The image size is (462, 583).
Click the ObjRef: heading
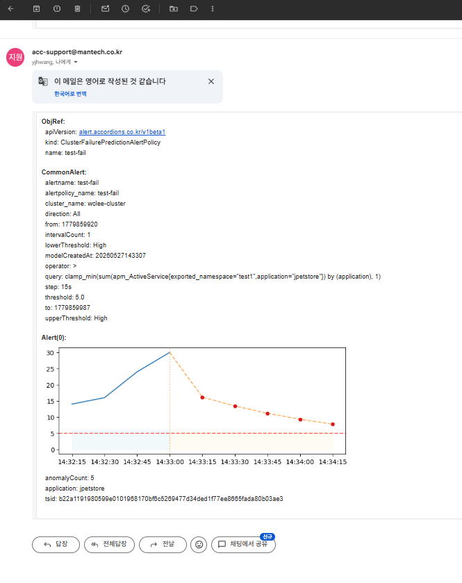pos(53,122)
